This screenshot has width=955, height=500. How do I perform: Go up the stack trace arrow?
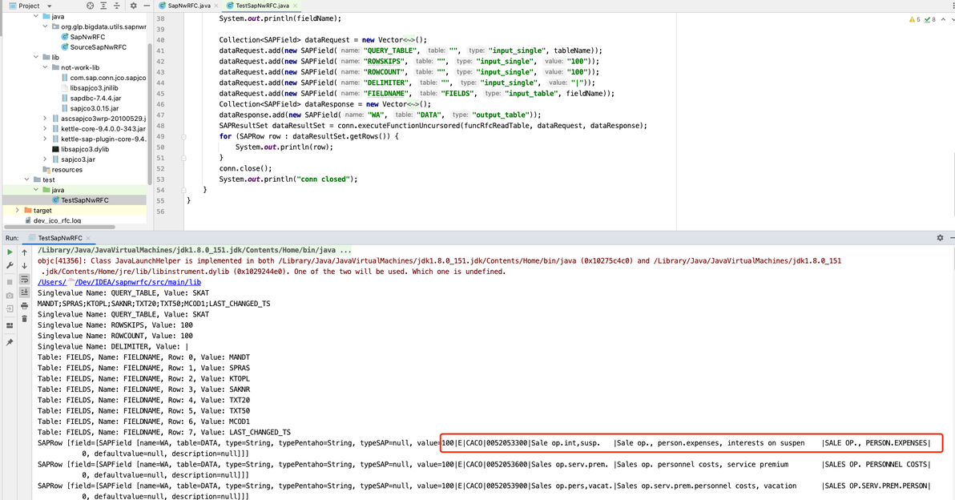coord(24,252)
